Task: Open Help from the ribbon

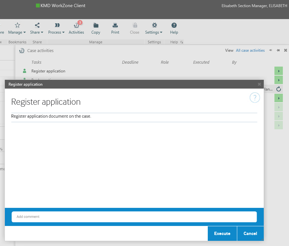Action: [x=174, y=28]
